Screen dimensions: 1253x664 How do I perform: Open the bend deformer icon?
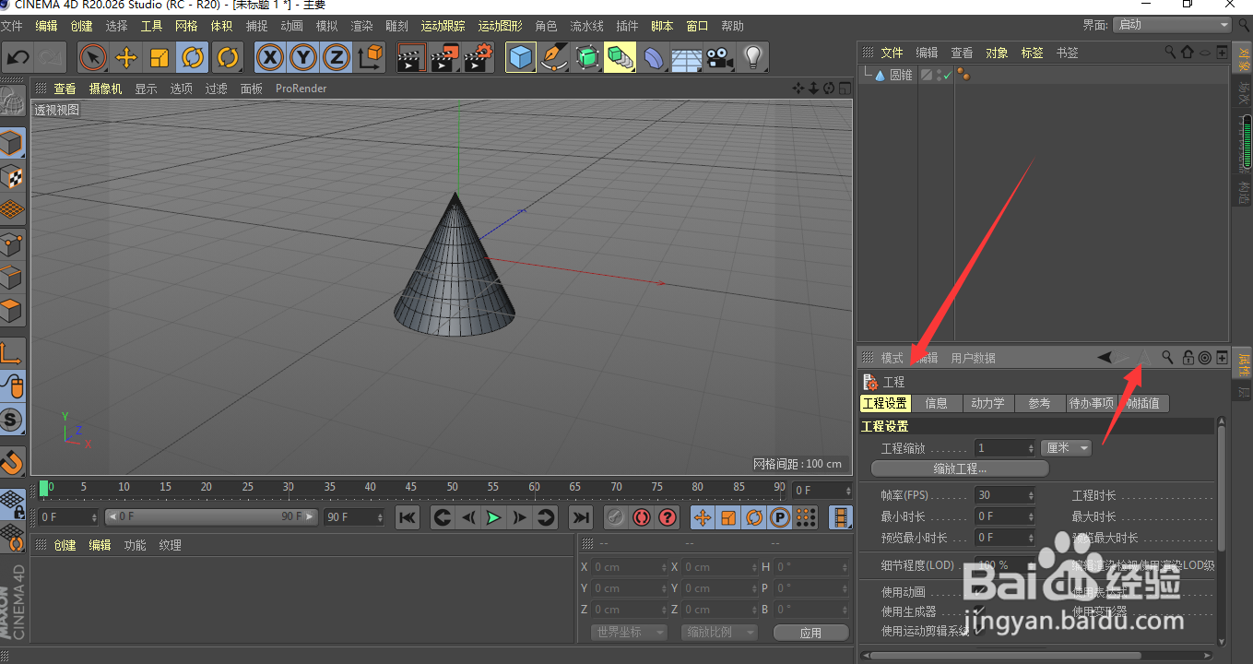[654, 58]
